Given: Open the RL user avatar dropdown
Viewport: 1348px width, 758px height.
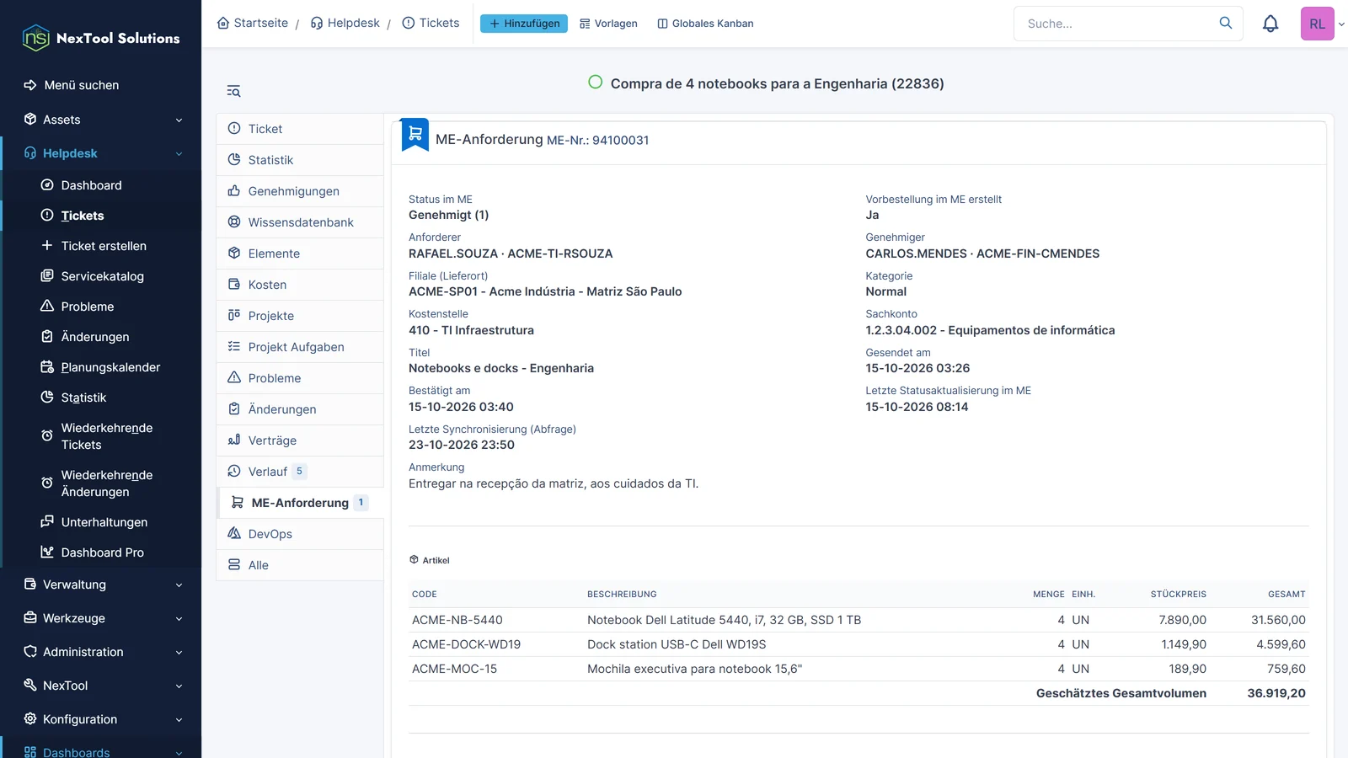Looking at the screenshot, I should coord(1323,24).
